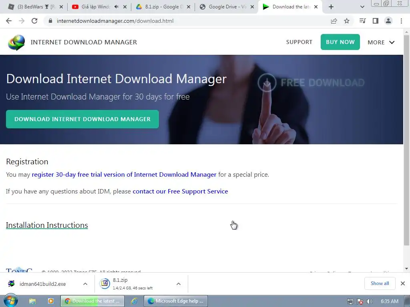Click the Action Center flag icon

point(360,301)
